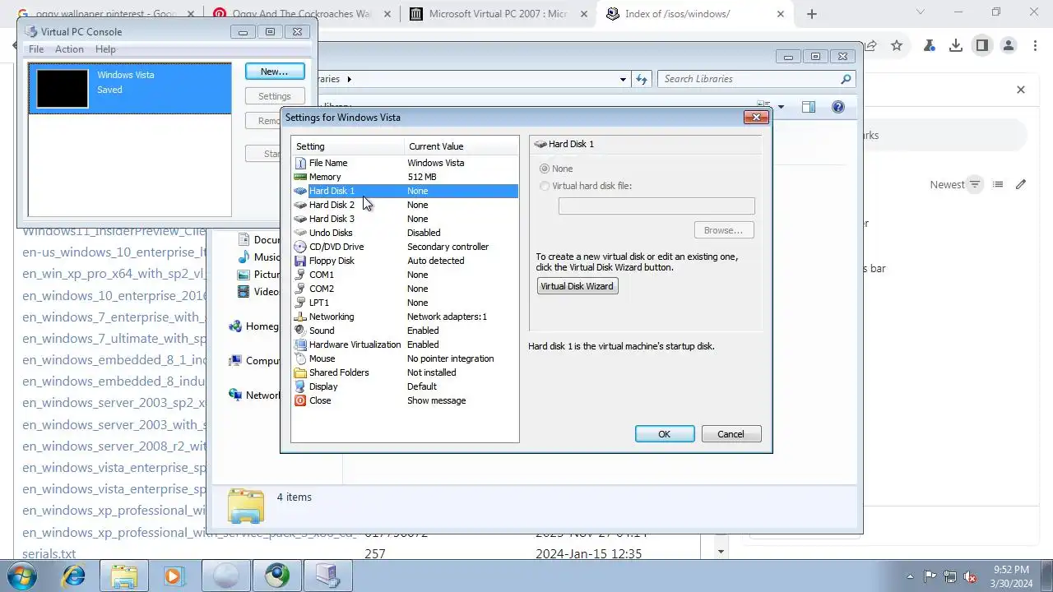Select the LPT1 port icon
1053x592 pixels.
click(300, 303)
